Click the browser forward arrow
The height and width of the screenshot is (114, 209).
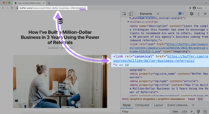point(8,8)
